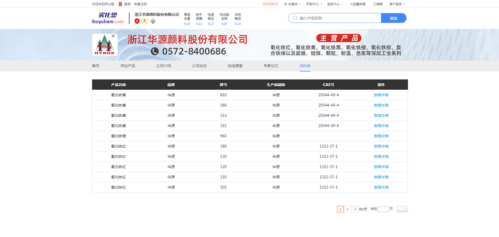Click the phone icon beside 0572-8400686
The image size is (499, 237).
pyautogui.click(x=155, y=51)
